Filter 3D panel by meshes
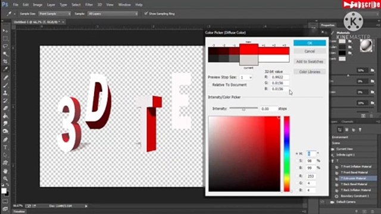This screenshot has width=381, height=214. pos(346,130)
